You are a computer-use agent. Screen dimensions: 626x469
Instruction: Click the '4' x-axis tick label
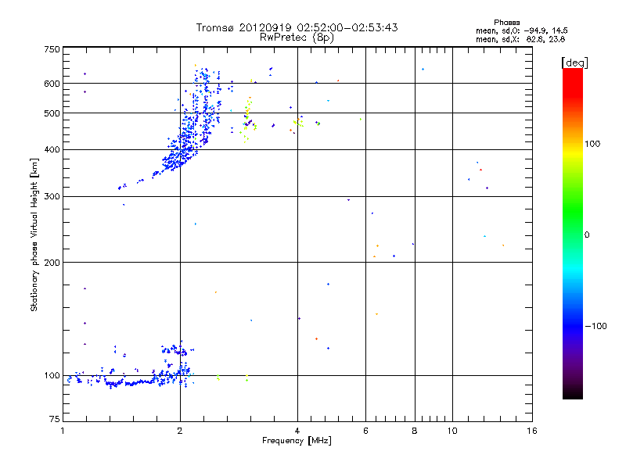pos(297,431)
